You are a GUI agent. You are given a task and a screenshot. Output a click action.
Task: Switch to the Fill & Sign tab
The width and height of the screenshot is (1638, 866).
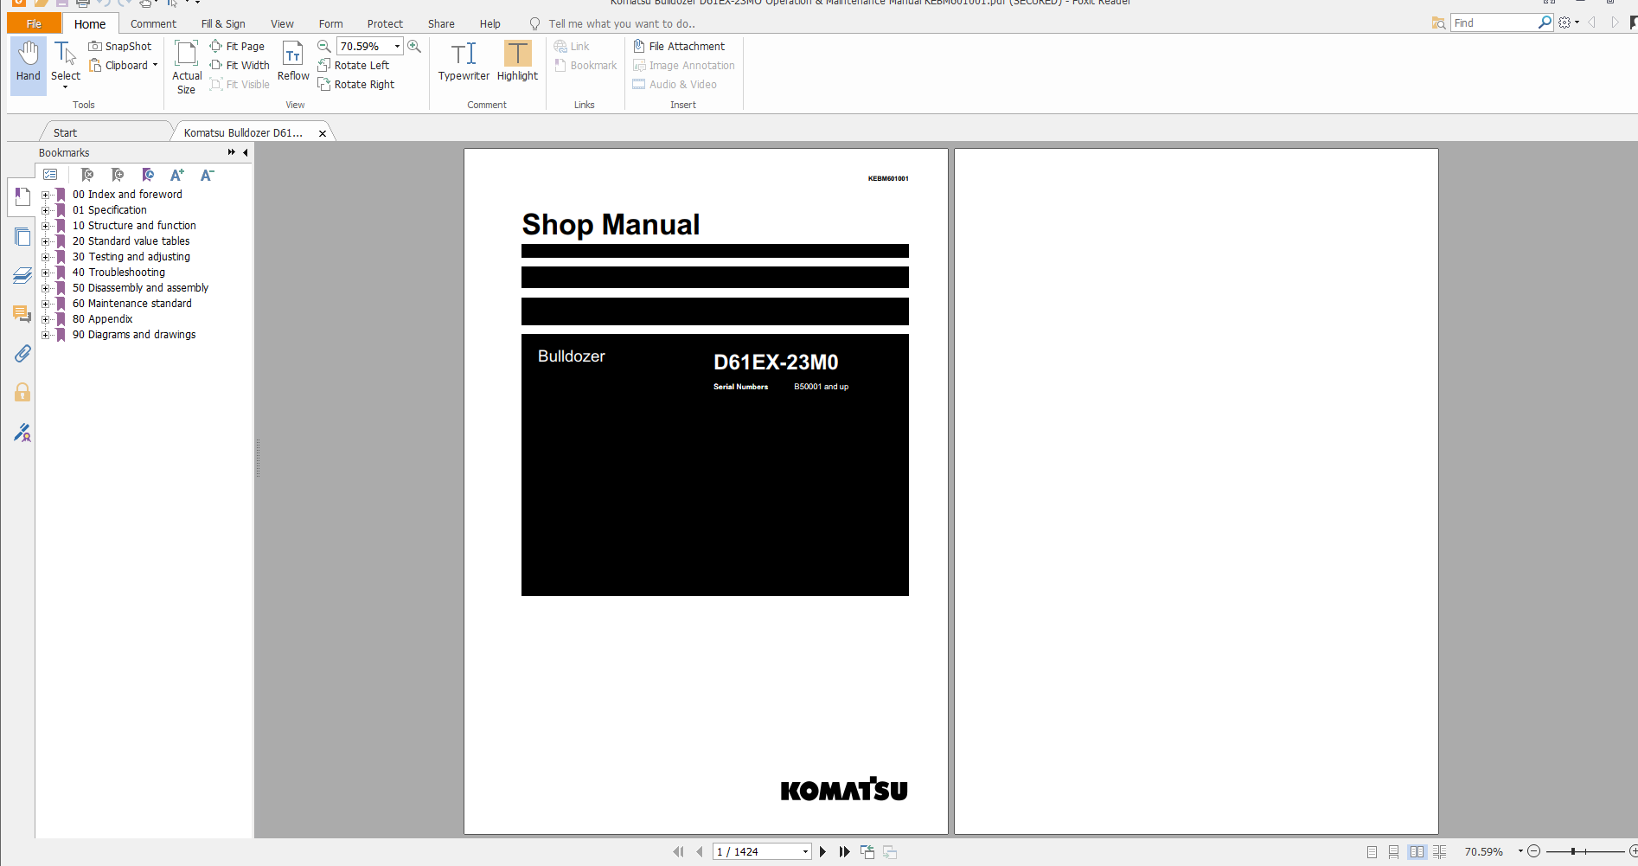223,23
